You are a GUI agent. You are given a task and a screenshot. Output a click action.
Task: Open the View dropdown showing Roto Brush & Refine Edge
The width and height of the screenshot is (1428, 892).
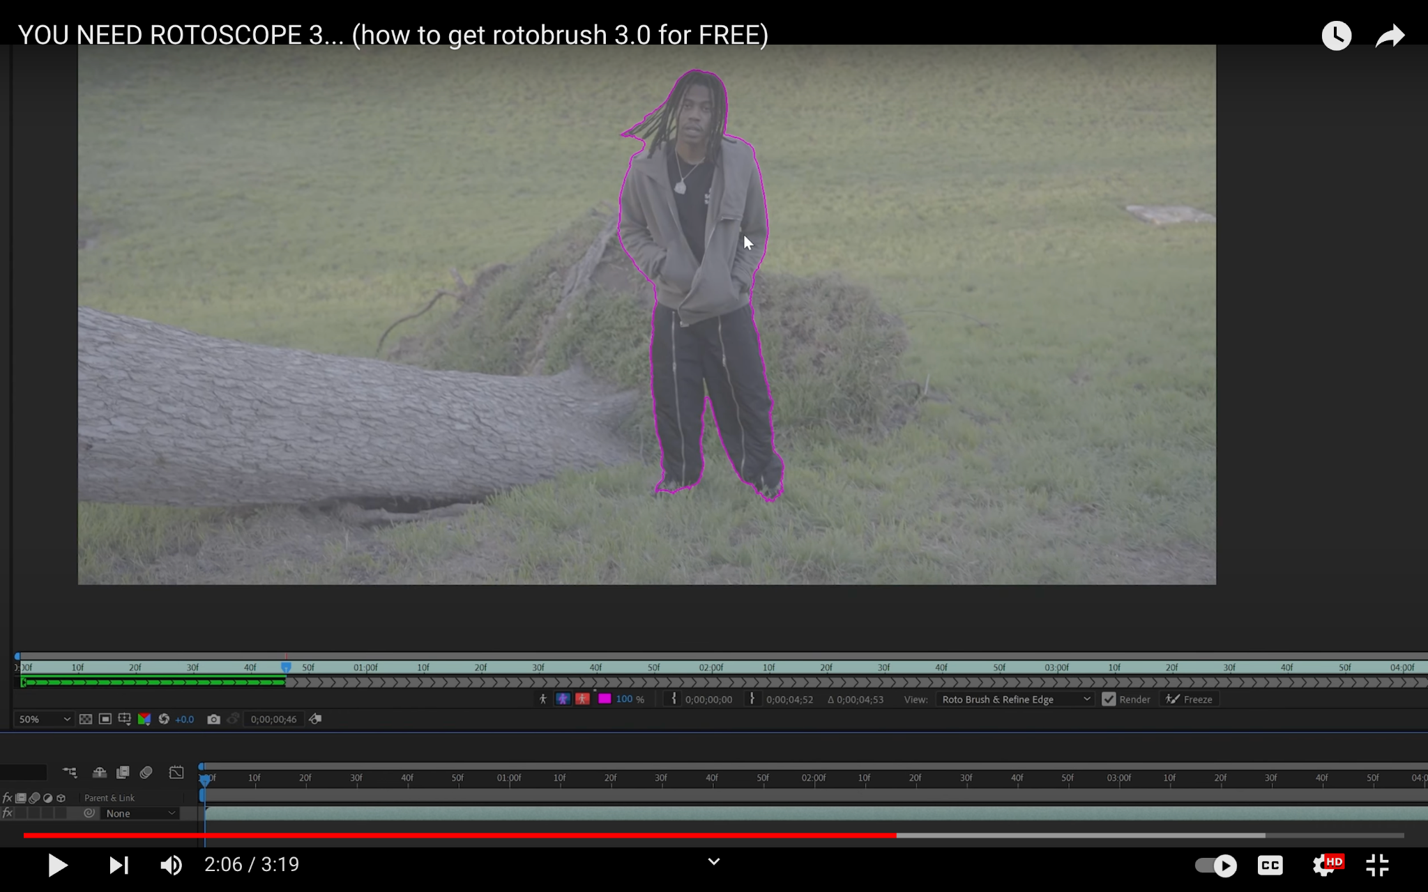[x=1015, y=699]
